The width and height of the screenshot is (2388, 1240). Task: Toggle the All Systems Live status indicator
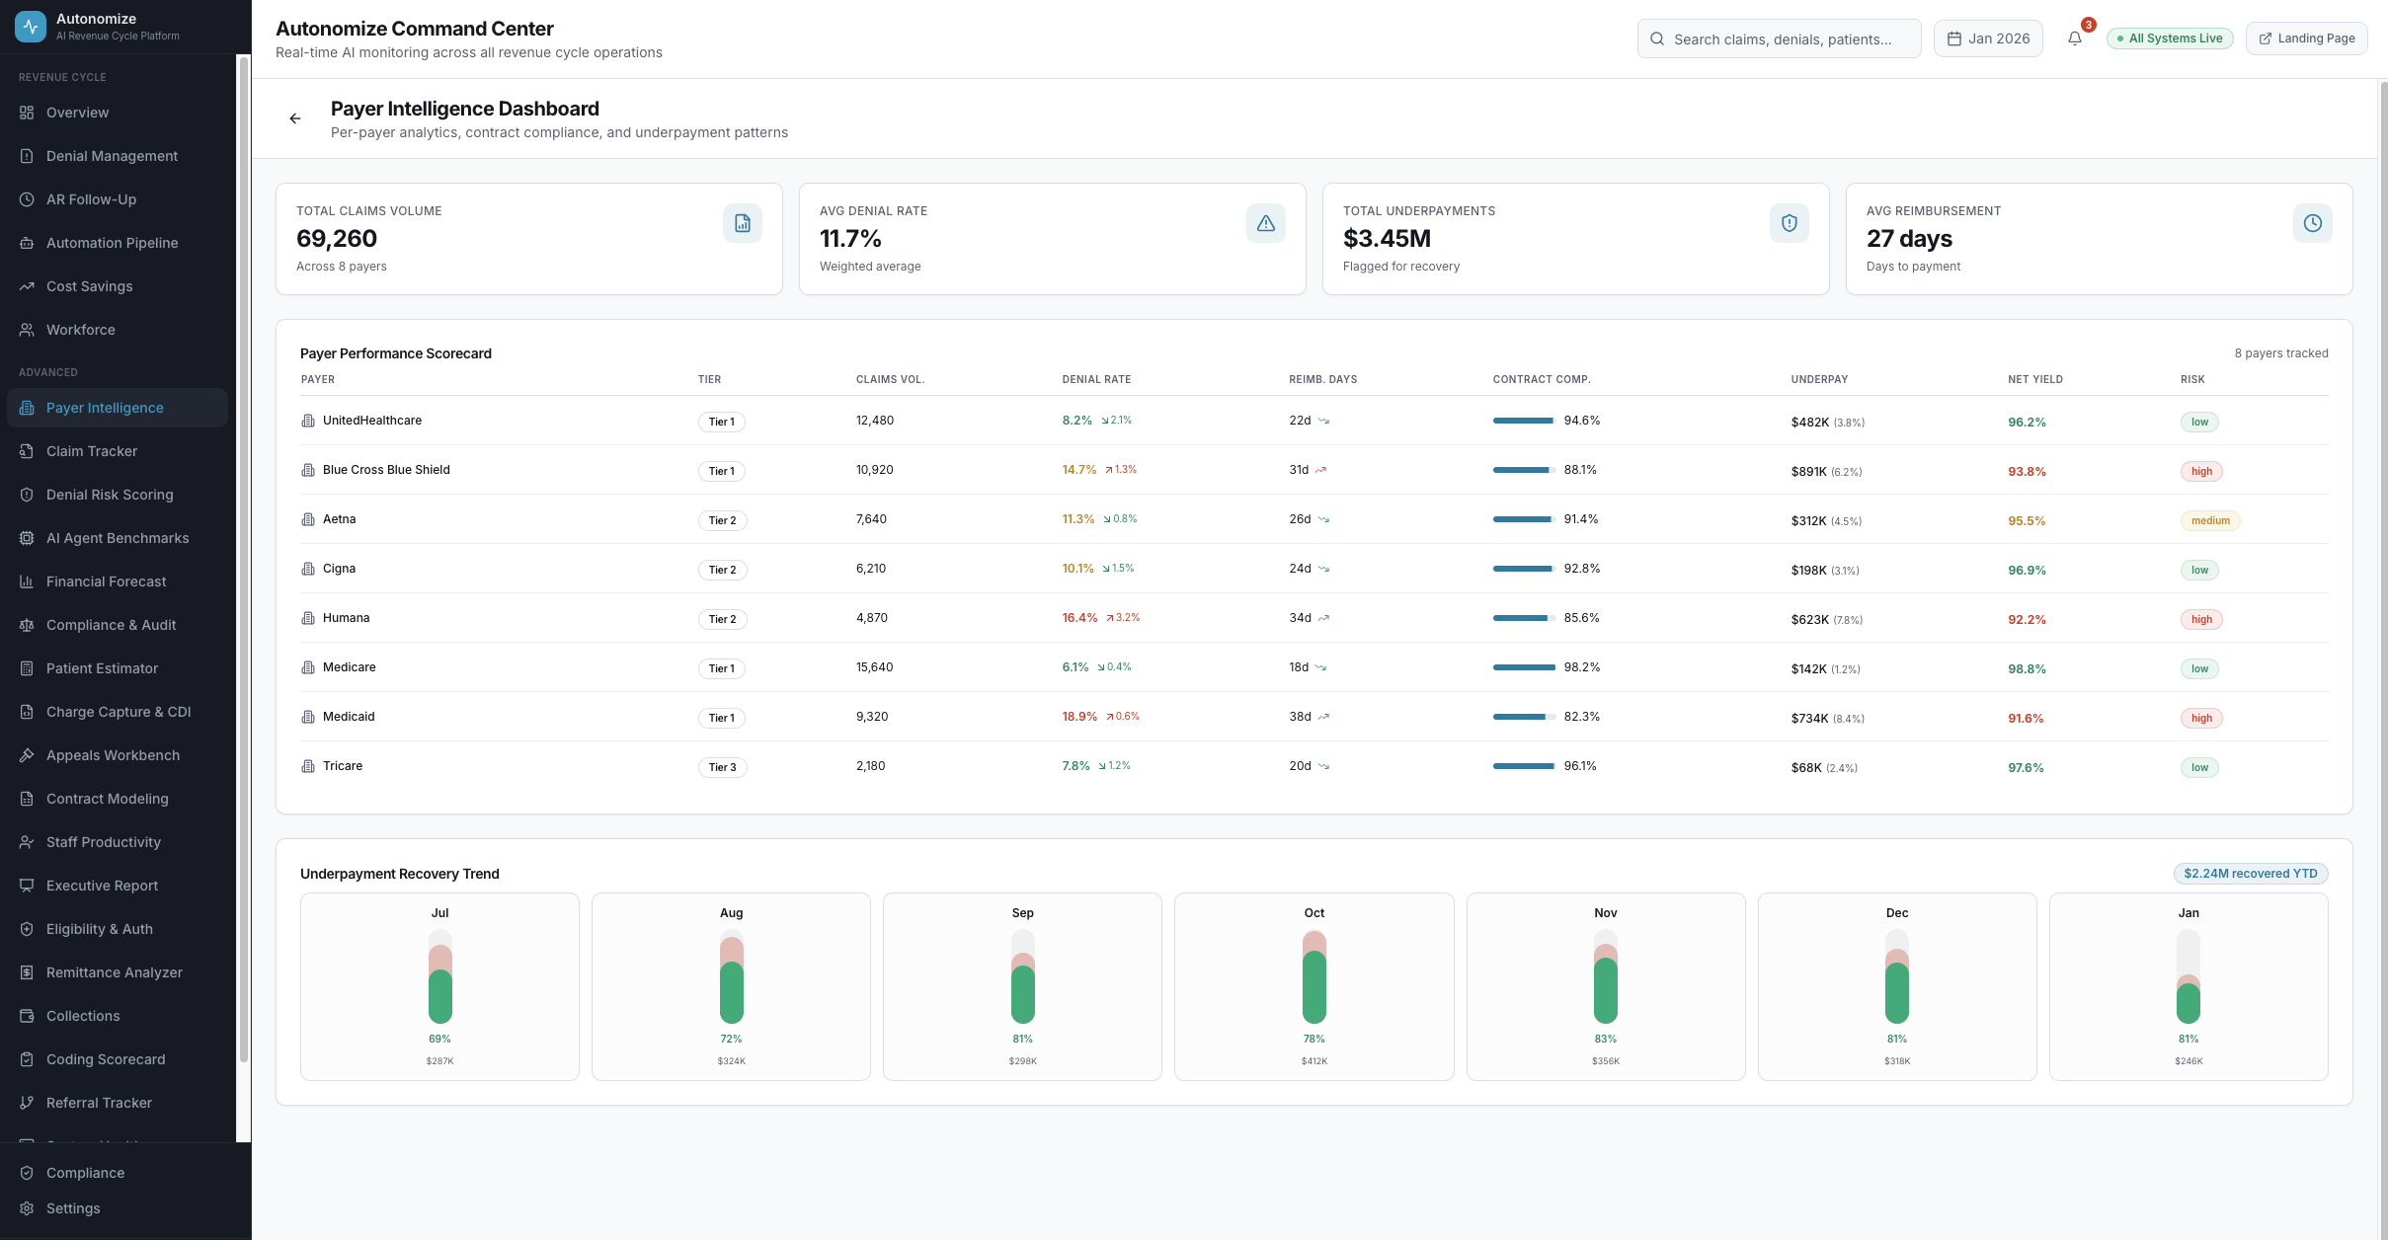[2170, 38]
